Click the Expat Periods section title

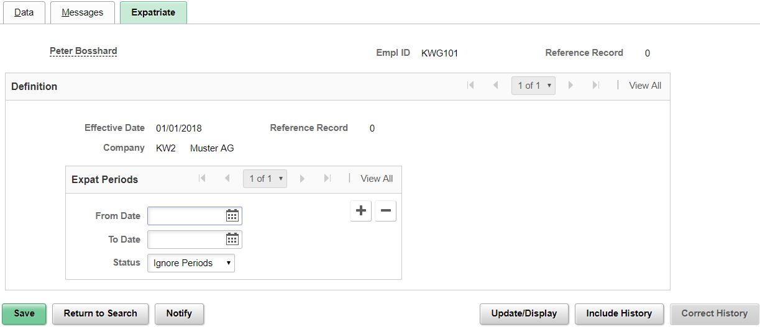coord(104,179)
